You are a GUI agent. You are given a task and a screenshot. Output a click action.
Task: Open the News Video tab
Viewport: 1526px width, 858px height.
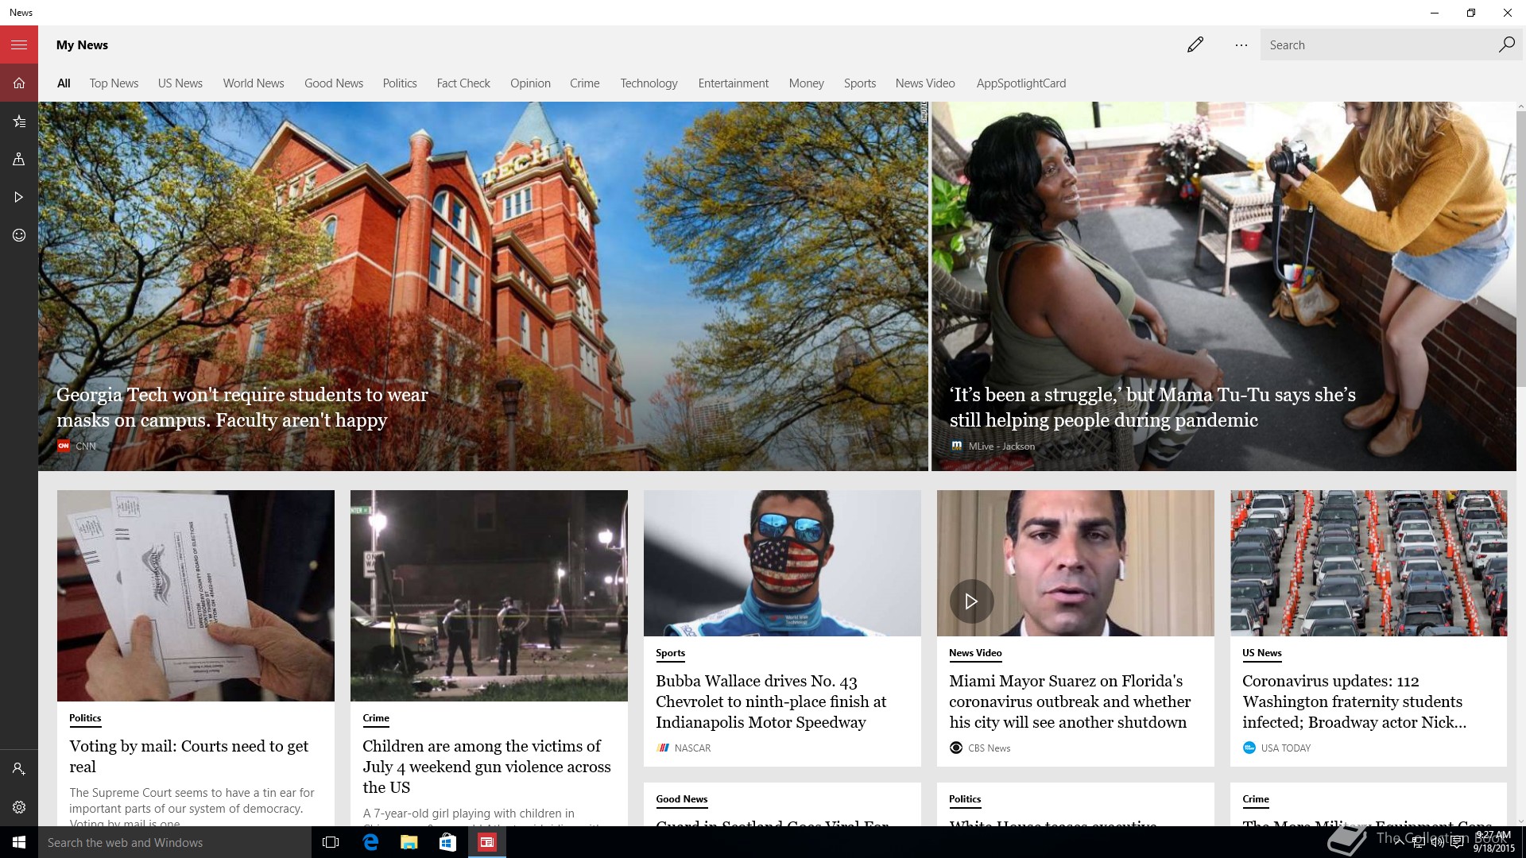click(x=925, y=83)
